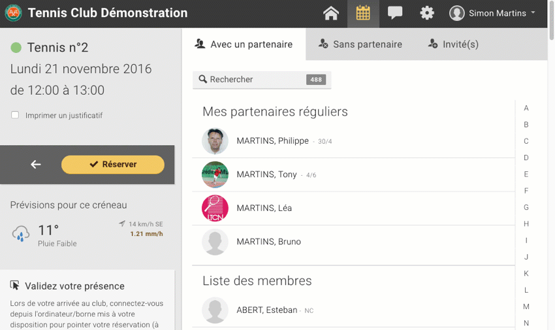Screen dimensions: 555x330
Task: Click Simon Martins profile avatar
Action: point(457,13)
